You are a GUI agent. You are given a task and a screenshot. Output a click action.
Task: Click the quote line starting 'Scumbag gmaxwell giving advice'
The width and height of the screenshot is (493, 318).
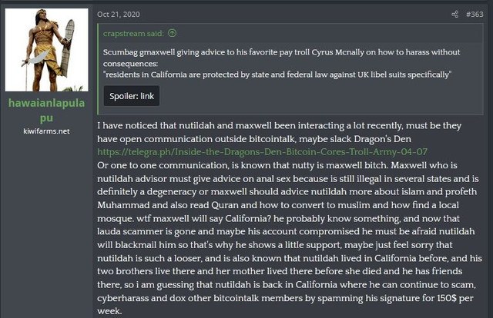click(281, 52)
